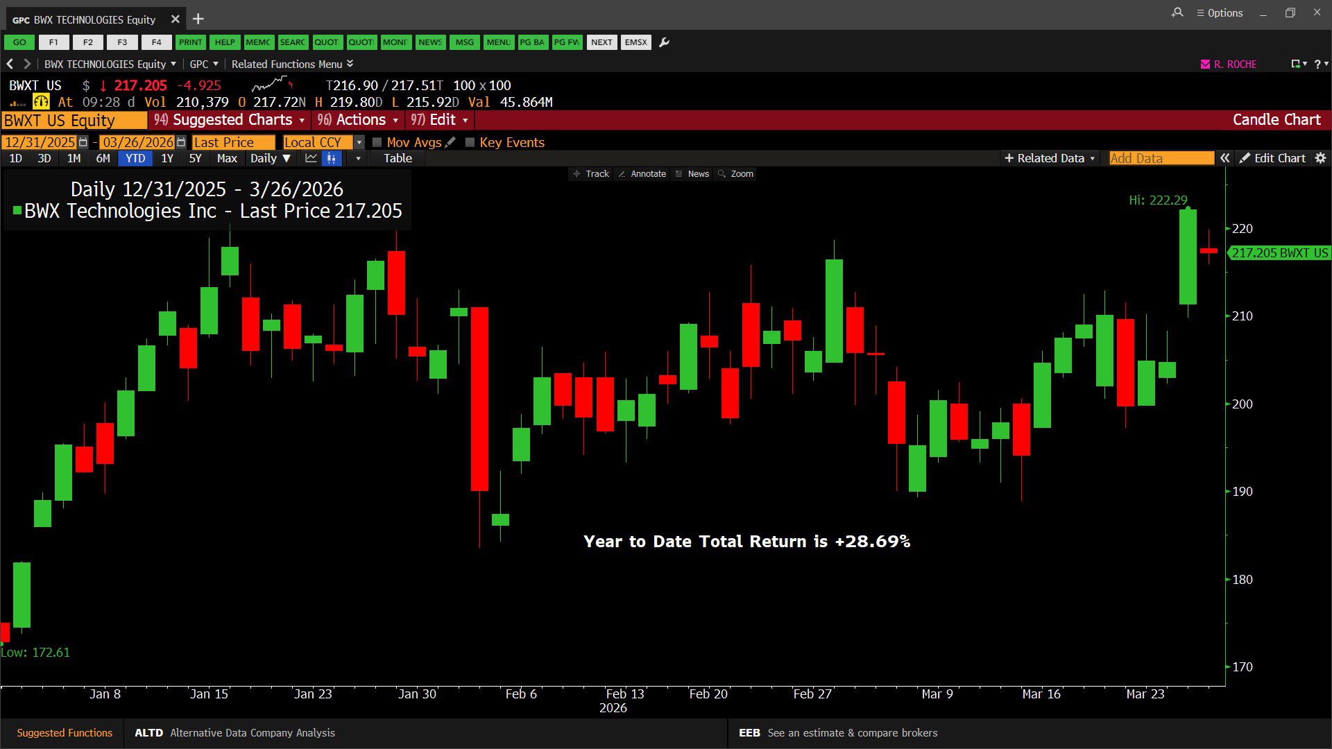The image size is (1332, 749).
Task: Select the Track crosshair tool
Action: coord(590,174)
